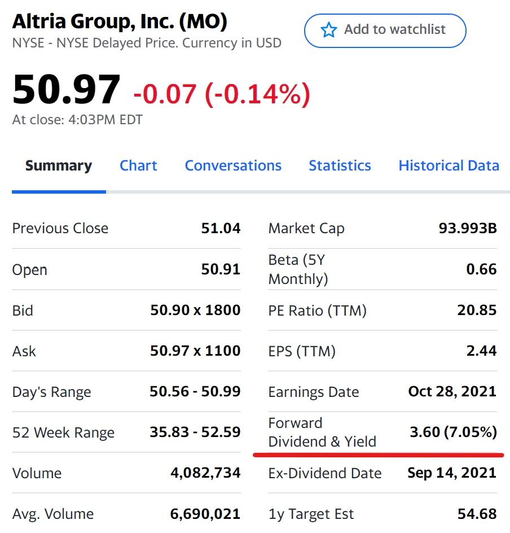Click the 52 Week Range value
Viewport: 510px width, 533px height.
click(x=195, y=432)
